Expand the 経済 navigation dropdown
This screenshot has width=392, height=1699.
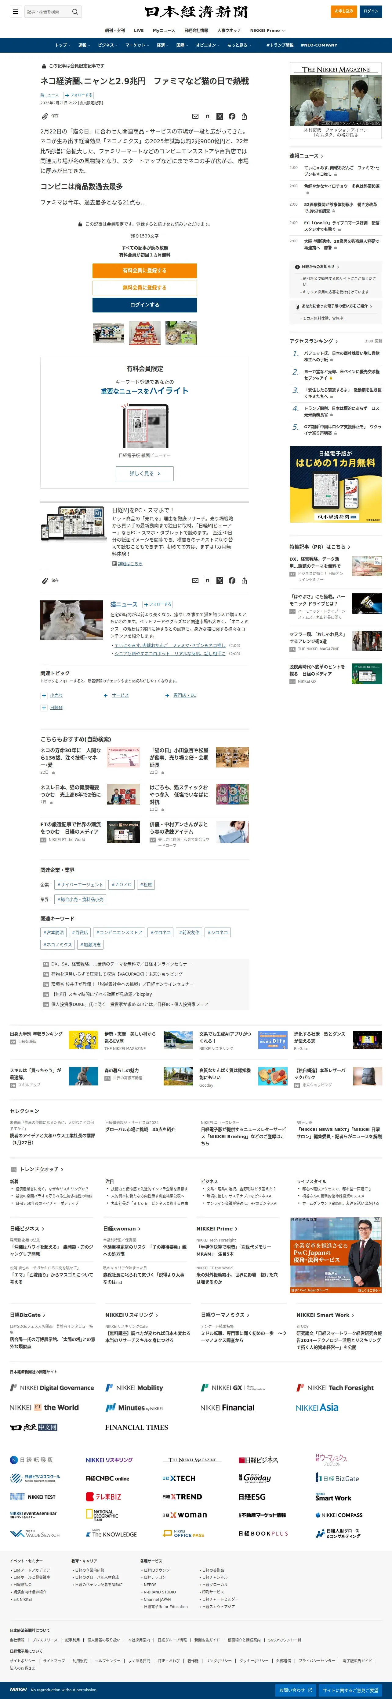[x=163, y=45]
